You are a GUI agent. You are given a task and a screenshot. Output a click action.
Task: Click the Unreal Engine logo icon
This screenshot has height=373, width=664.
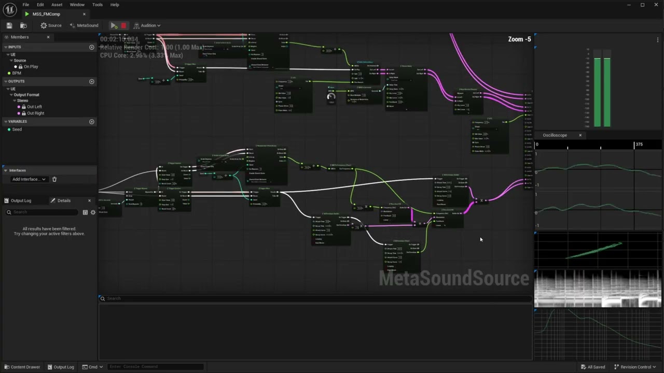(10, 9)
